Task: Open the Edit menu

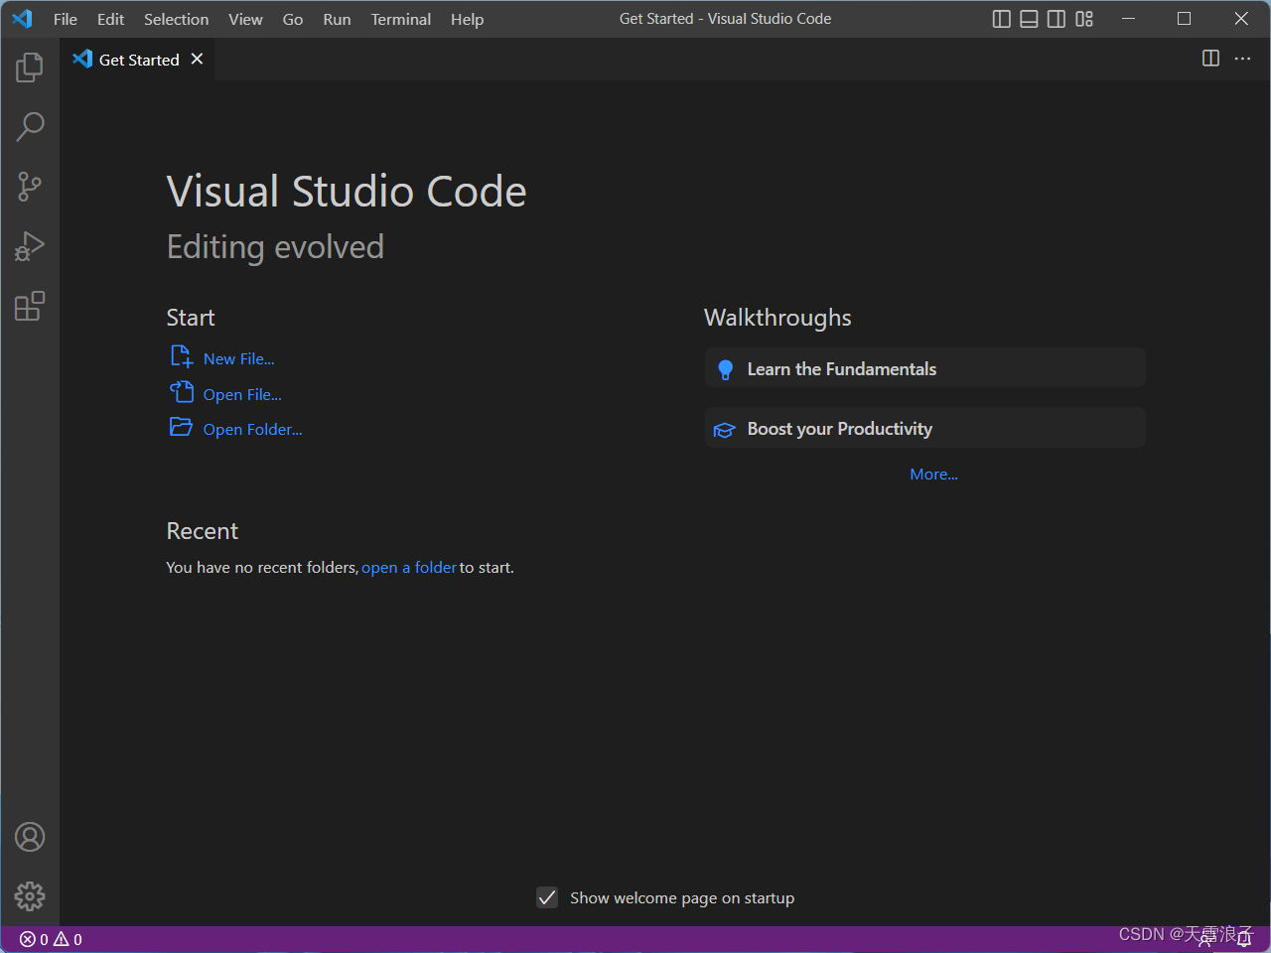Action: pos(110,19)
